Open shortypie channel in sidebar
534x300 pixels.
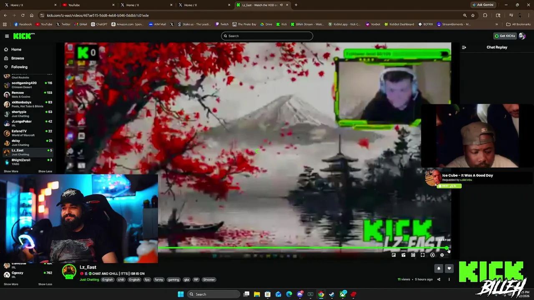28,113
